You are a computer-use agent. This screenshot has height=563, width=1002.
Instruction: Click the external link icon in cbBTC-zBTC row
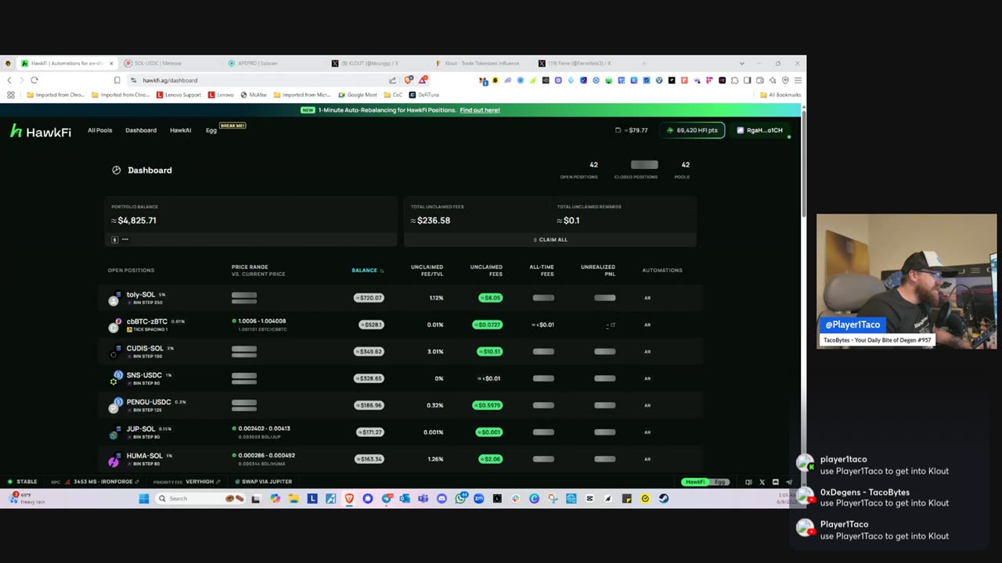click(613, 325)
